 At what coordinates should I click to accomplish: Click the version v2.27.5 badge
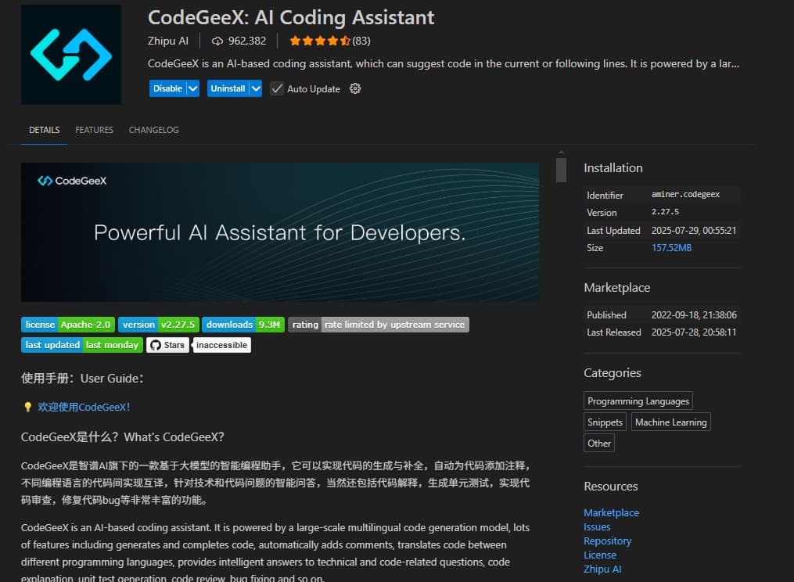(x=159, y=325)
